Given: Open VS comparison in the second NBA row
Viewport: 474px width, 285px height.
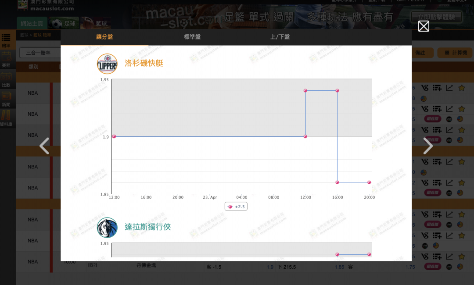Looking at the screenshot, I should (425, 109).
